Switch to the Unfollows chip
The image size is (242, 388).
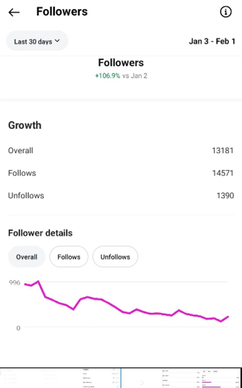(x=115, y=257)
